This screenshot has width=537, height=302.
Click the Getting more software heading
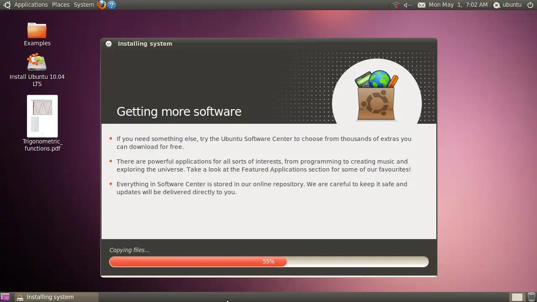point(179,111)
